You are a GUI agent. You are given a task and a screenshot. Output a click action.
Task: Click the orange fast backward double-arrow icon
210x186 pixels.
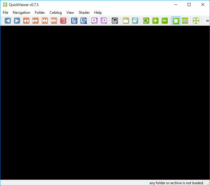pyautogui.click(x=26, y=21)
